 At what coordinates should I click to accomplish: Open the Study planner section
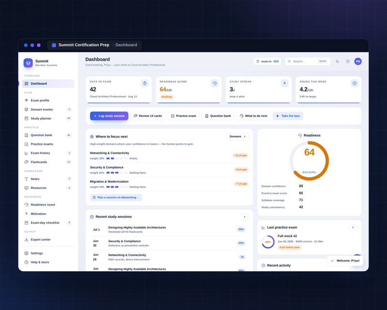coord(48,118)
